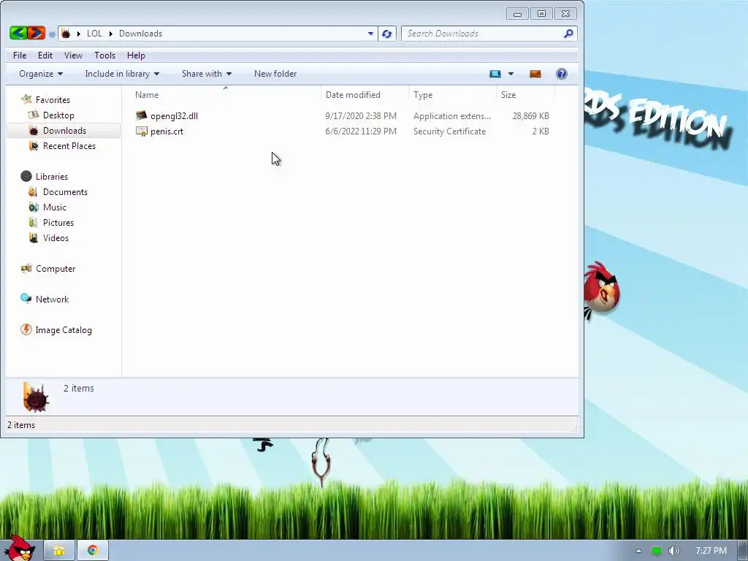Click the folder icon in details pane

35,397
